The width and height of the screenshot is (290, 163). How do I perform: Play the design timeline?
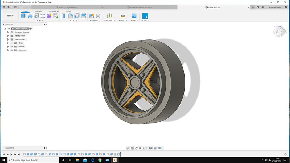pos(11,154)
